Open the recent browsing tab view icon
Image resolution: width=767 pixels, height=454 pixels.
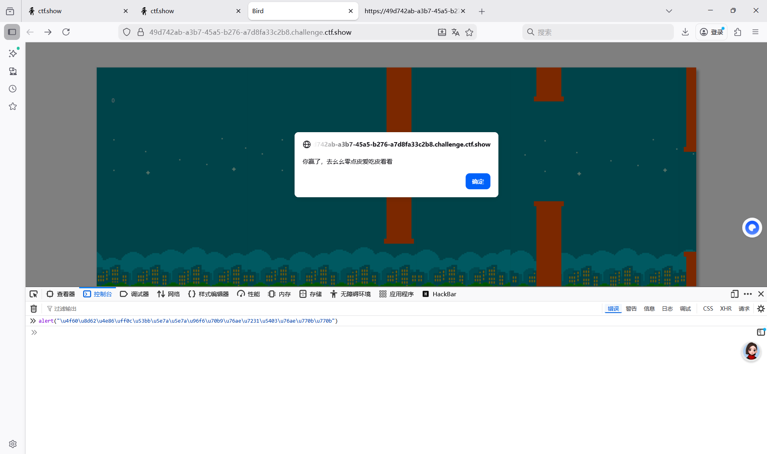tap(10, 11)
